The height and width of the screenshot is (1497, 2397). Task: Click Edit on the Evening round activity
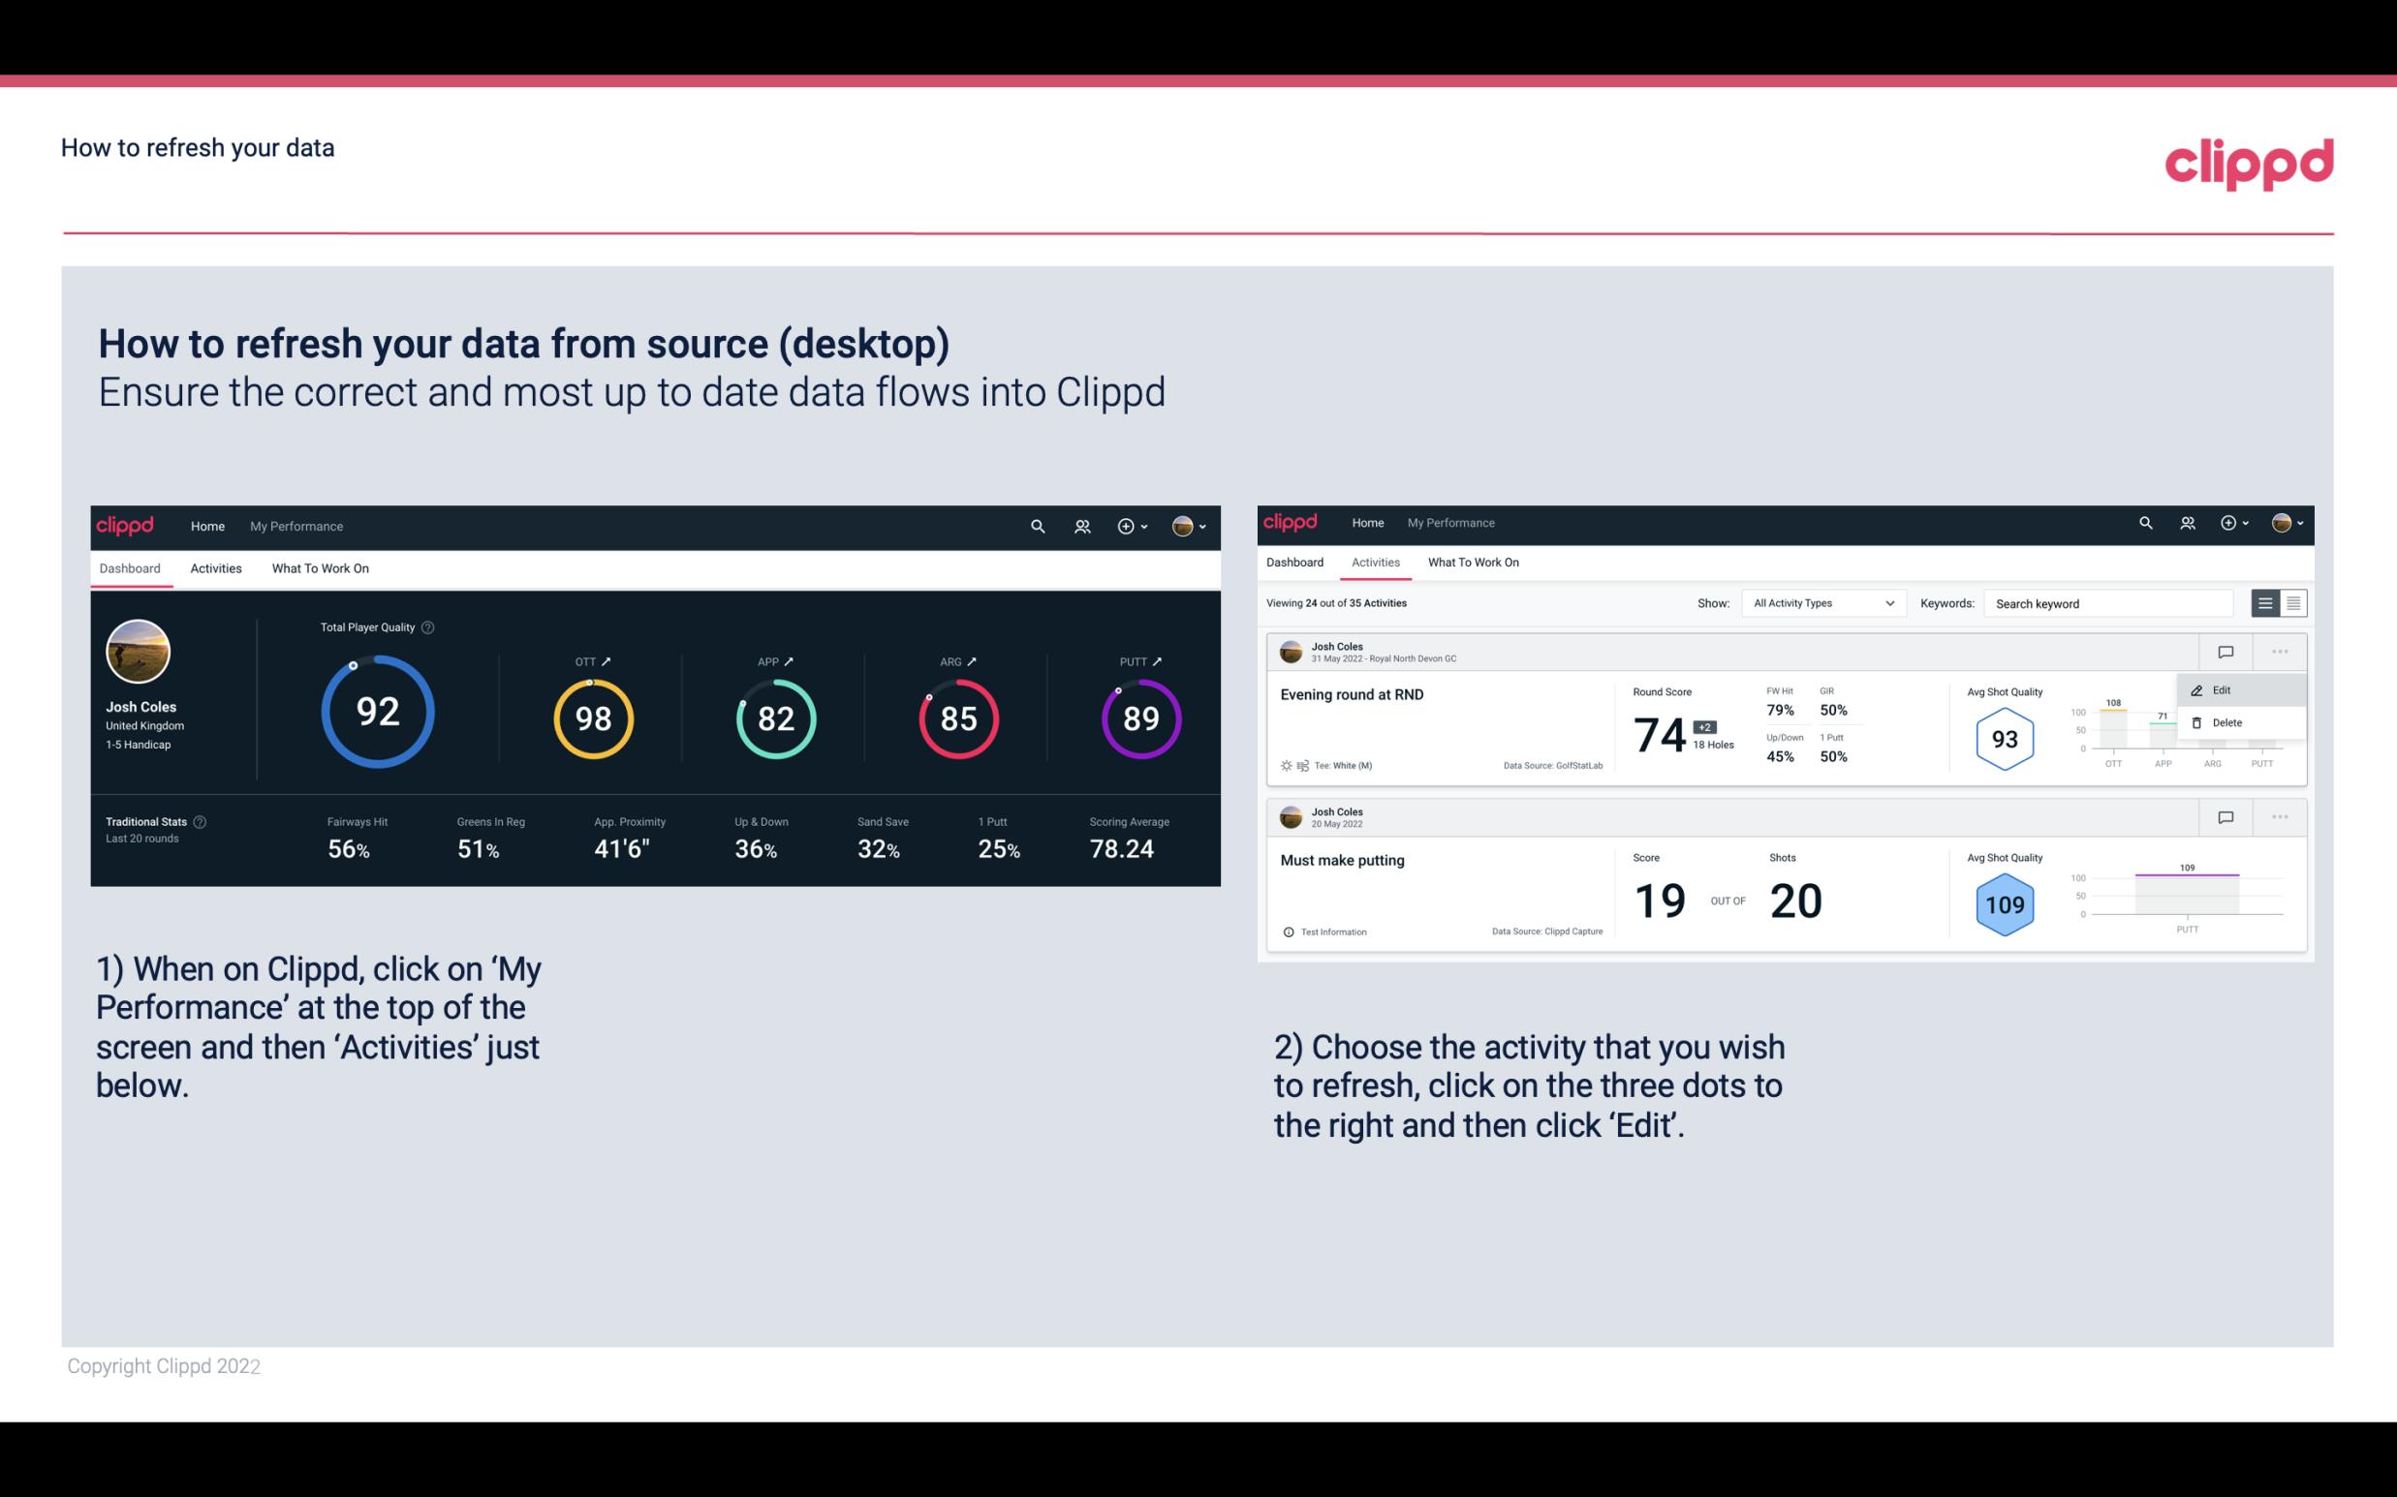point(2226,688)
